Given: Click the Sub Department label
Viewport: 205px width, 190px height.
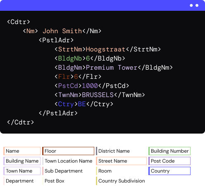Looking at the screenshot, I should 64,171.
